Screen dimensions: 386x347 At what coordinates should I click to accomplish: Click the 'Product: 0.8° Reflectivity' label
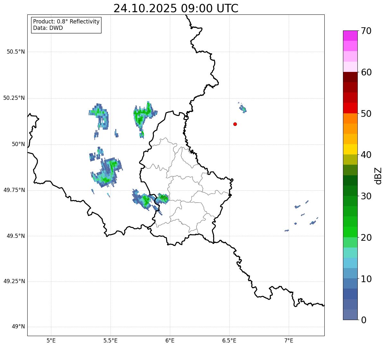tap(66, 22)
